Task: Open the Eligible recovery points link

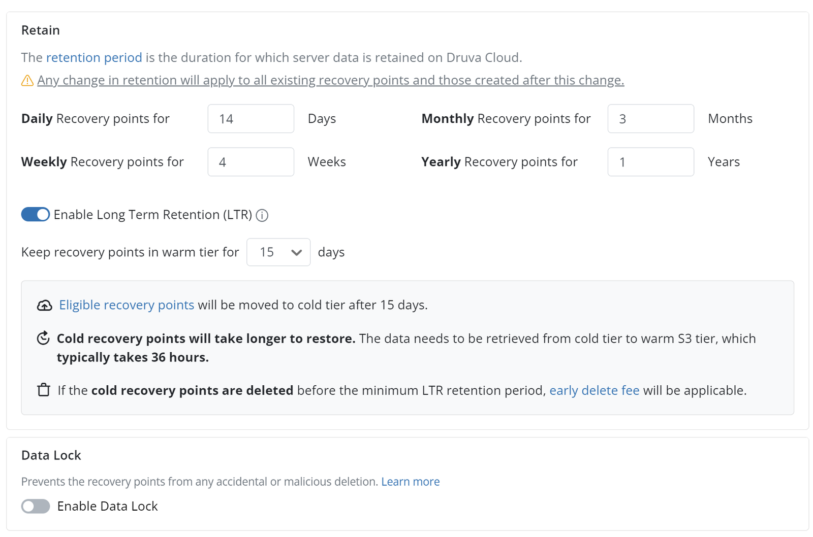Action: pos(126,305)
